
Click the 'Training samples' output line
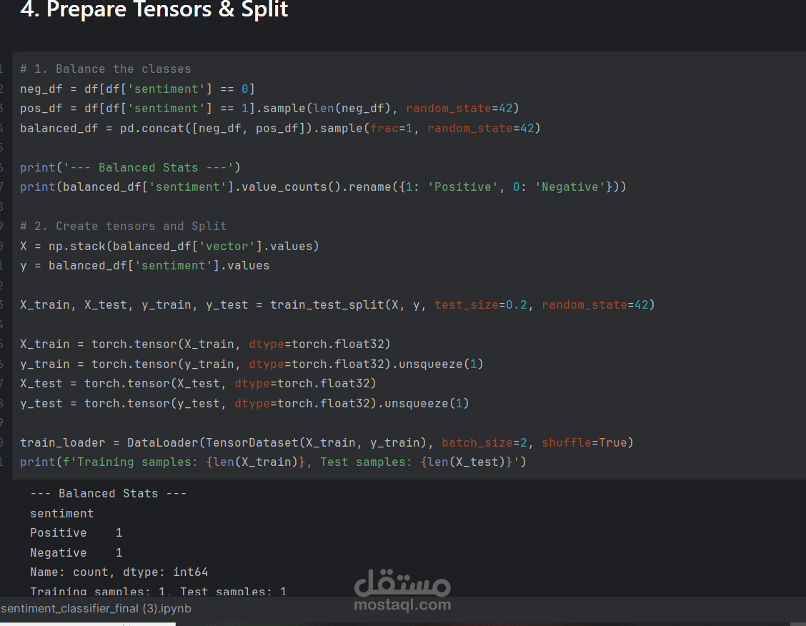click(x=158, y=591)
